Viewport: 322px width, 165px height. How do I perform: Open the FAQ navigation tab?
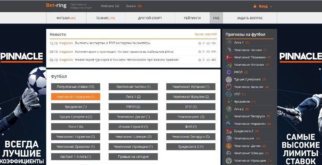[216, 18]
